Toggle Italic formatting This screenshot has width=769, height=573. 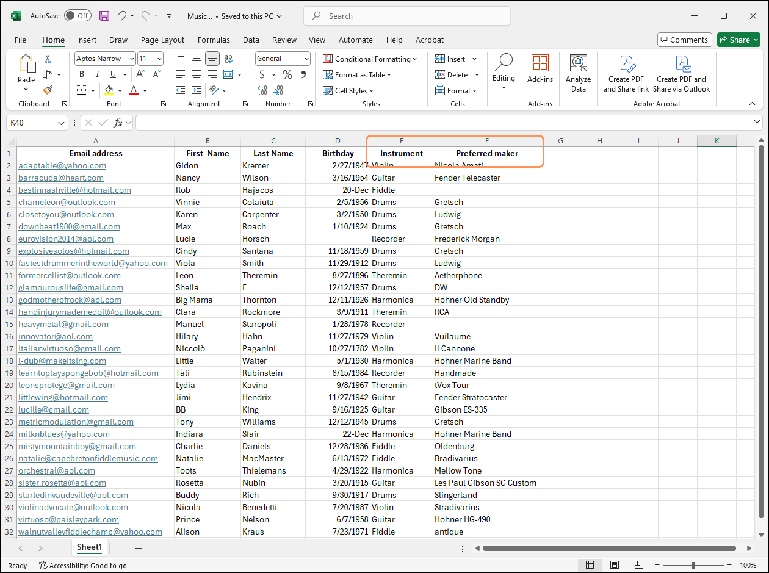[98, 74]
